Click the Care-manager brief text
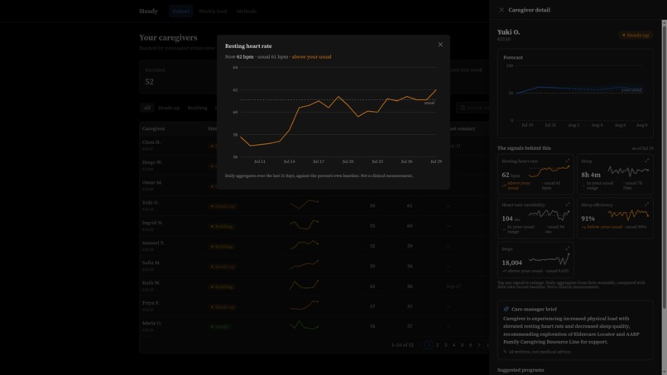 (x=572, y=329)
